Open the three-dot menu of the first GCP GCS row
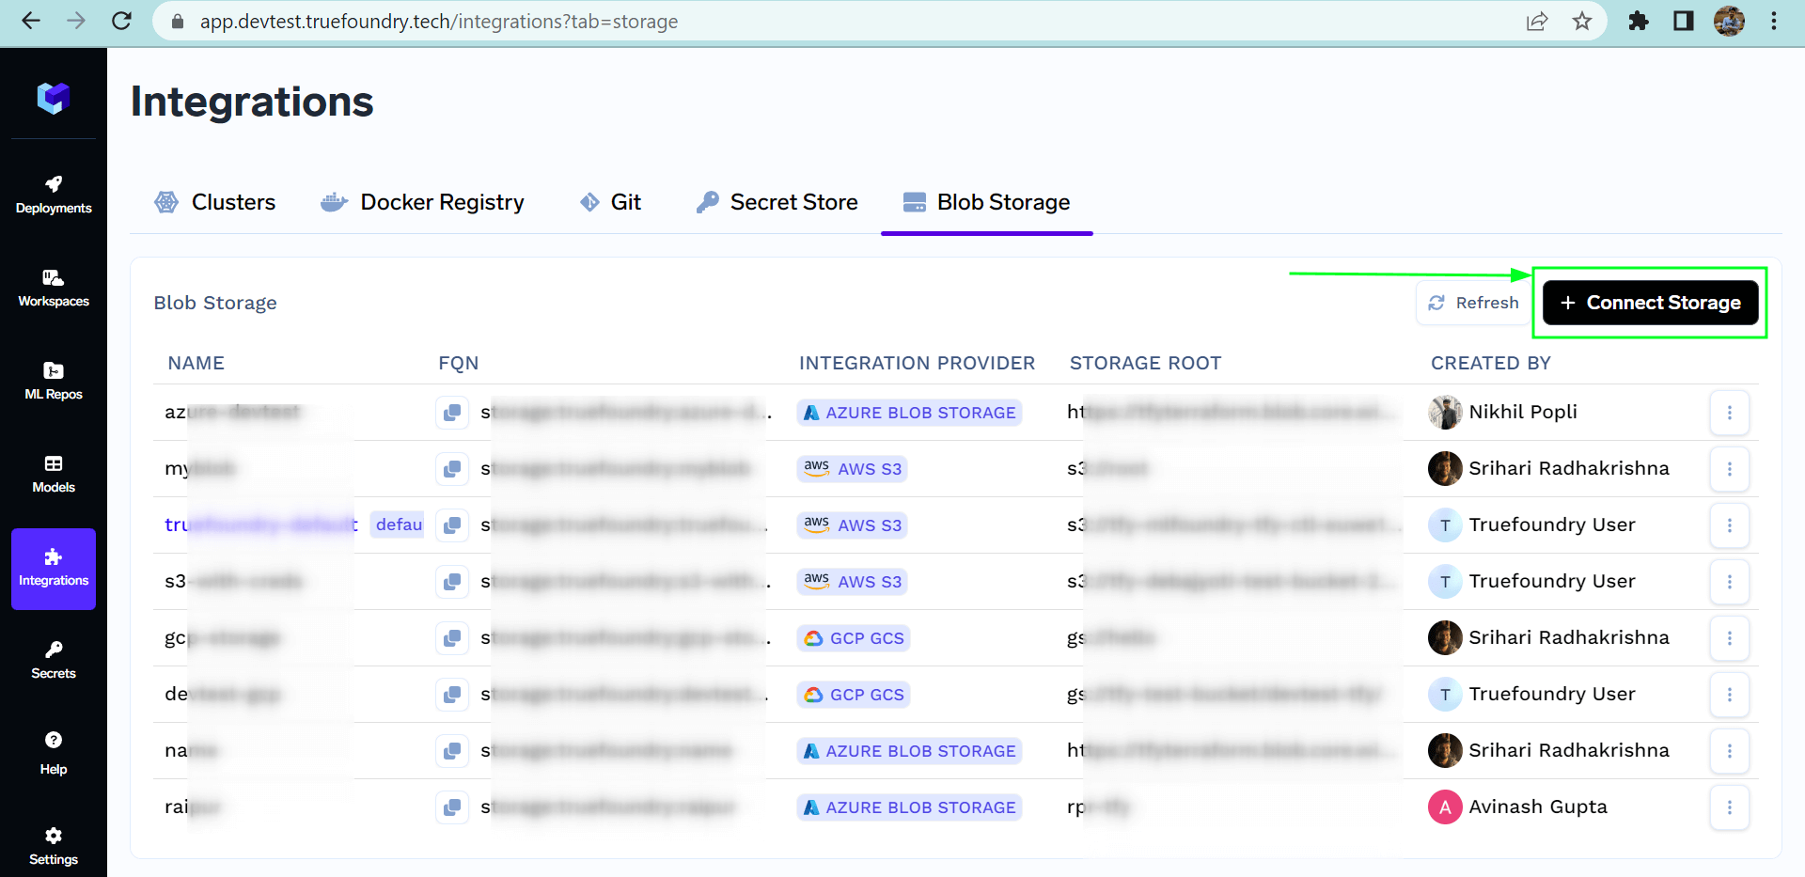The width and height of the screenshot is (1805, 877). point(1729,638)
